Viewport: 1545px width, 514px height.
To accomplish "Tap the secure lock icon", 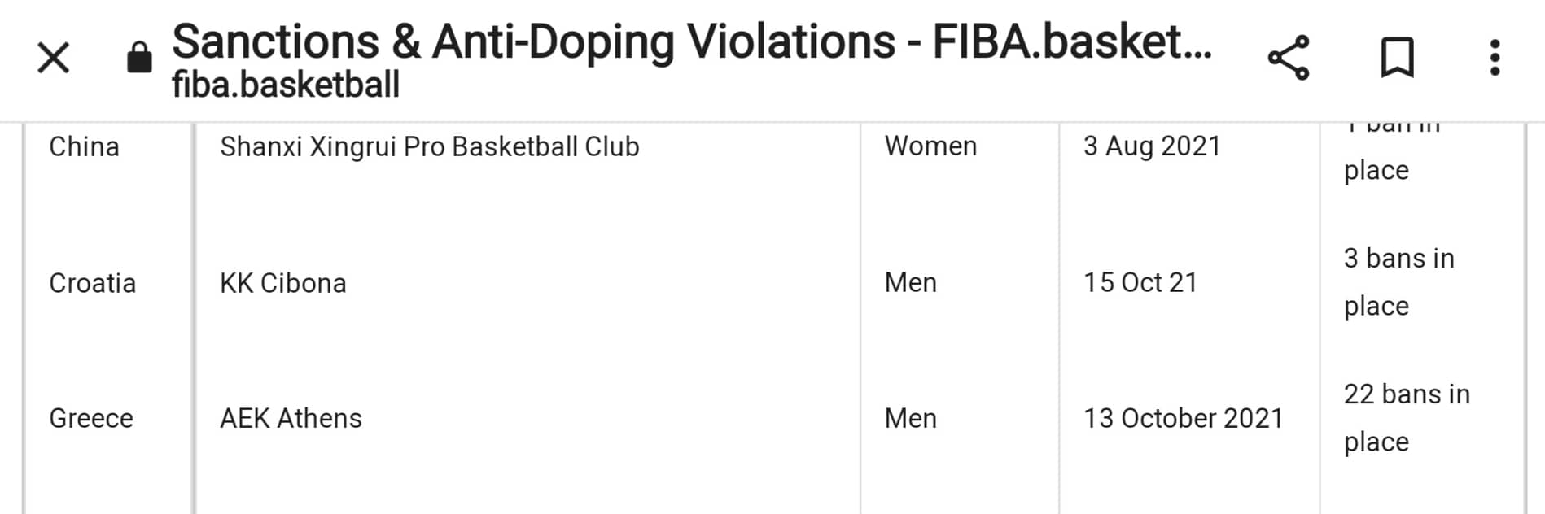I will pos(139,58).
